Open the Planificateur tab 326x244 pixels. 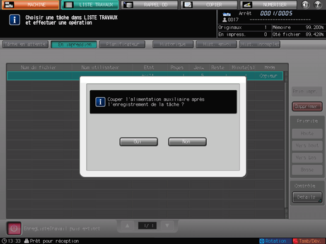click(122, 44)
